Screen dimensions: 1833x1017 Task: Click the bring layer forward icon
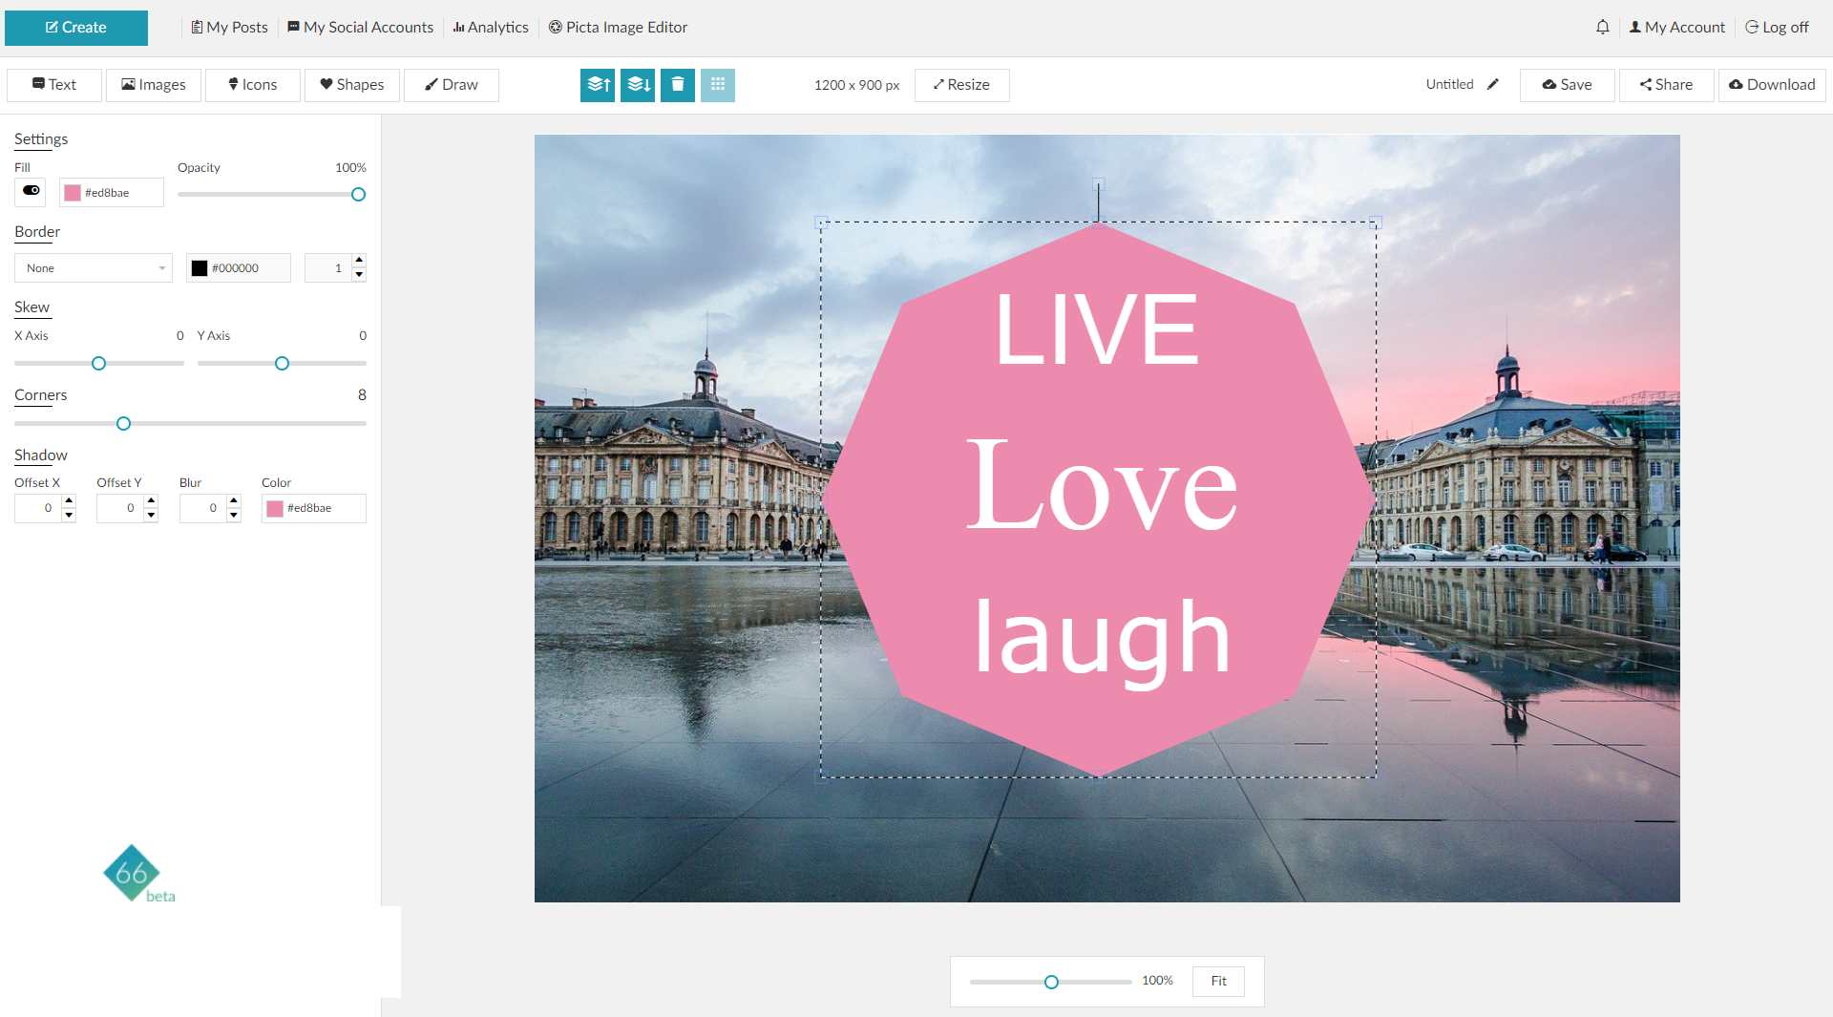pyautogui.click(x=598, y=85)
